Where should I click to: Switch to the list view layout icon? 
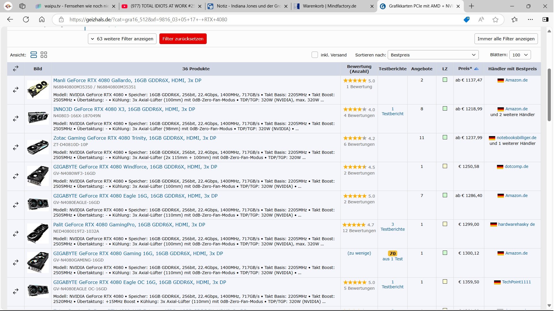tap(34, 55)
